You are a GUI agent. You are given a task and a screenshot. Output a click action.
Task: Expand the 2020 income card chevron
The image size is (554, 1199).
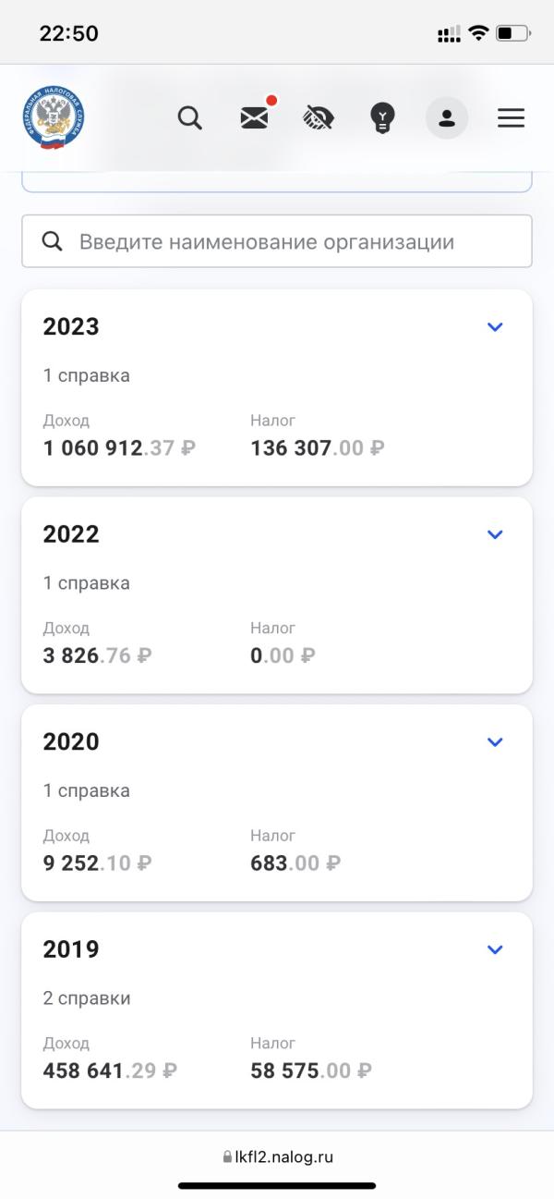coord(495,741)
